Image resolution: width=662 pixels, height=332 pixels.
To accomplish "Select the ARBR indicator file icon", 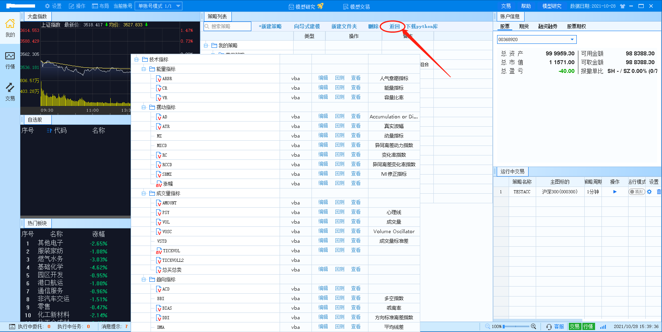I will [159, 79].
